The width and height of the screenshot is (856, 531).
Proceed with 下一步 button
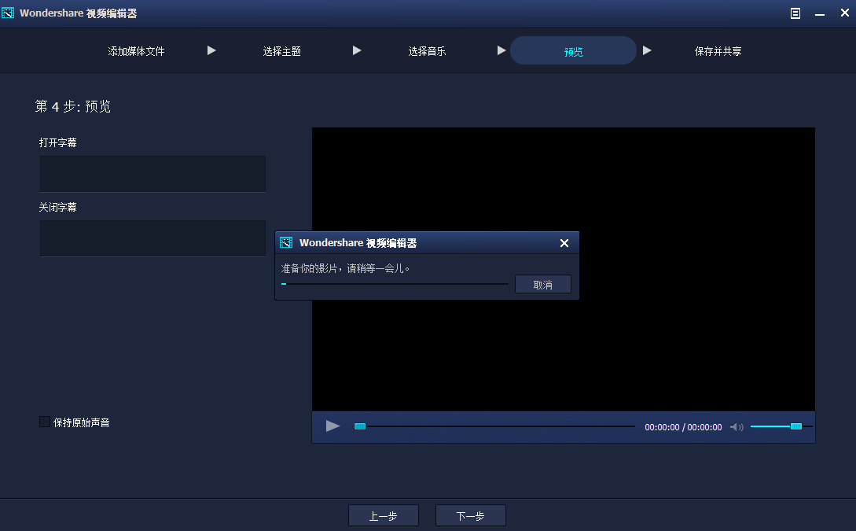click(471, 516)
